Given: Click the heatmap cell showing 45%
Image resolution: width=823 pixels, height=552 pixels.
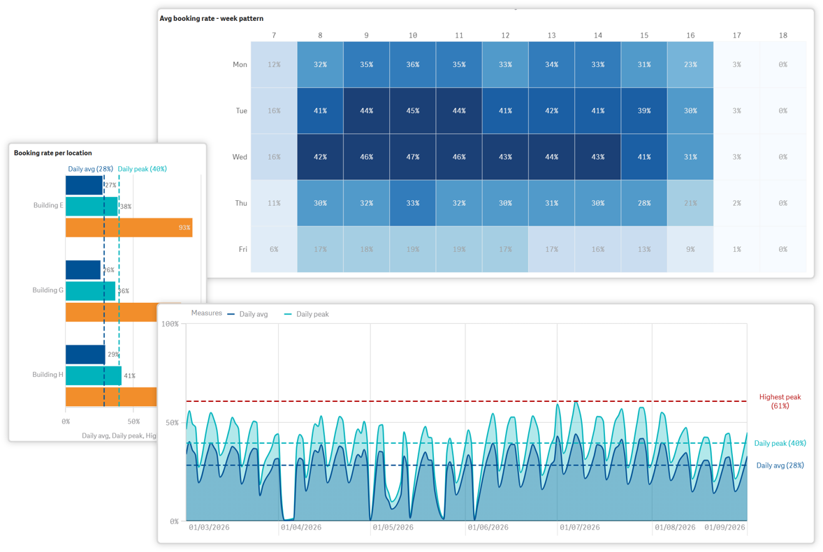Looking at the screenshot, I should point(413,111).
